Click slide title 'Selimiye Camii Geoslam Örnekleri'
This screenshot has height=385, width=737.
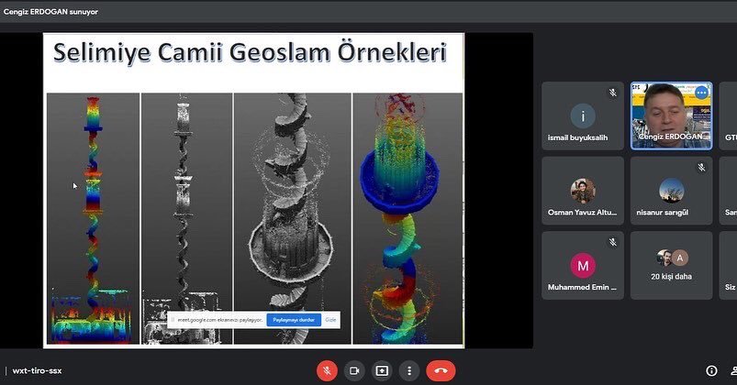click(250, 52)
